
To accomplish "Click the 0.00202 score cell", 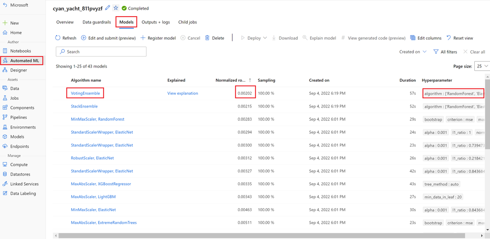I will click(246, 93).
